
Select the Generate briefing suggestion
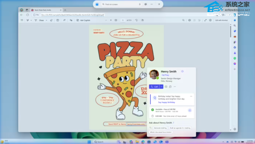[160, 128]
